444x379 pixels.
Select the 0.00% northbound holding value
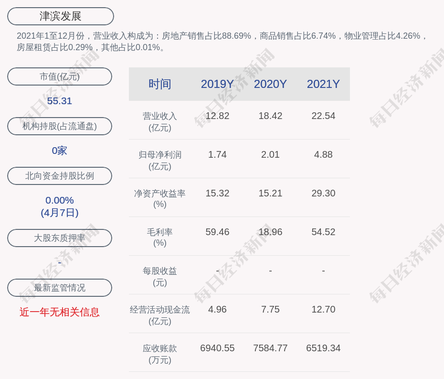60,200
